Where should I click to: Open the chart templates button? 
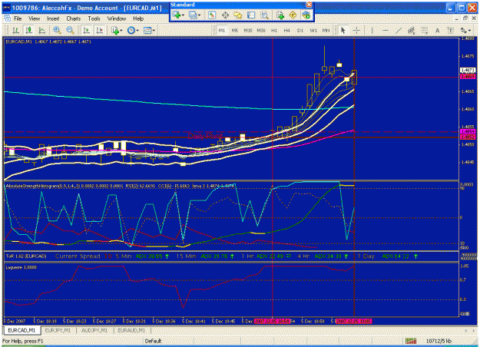[x=147, y=30]
